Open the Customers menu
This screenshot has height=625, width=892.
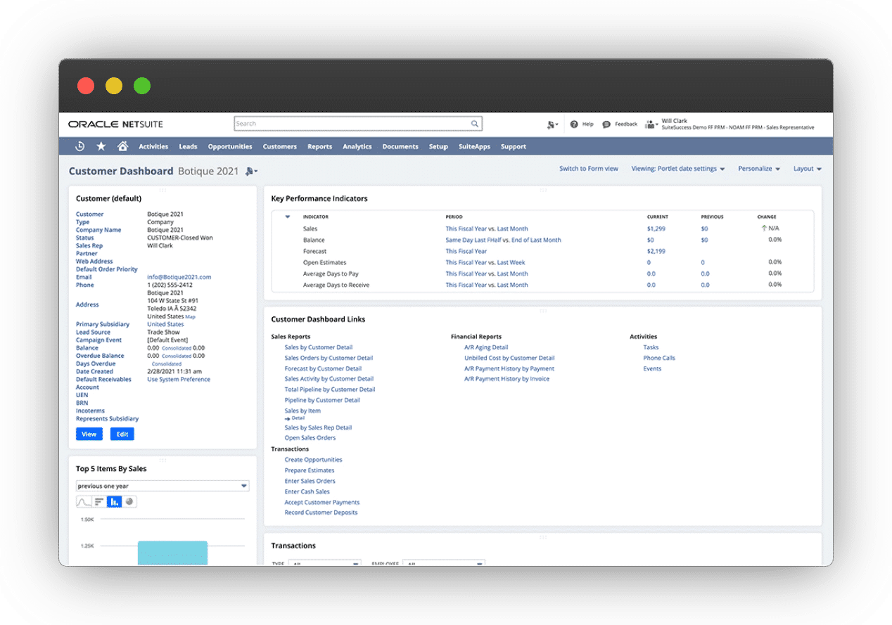coord(279,147)
